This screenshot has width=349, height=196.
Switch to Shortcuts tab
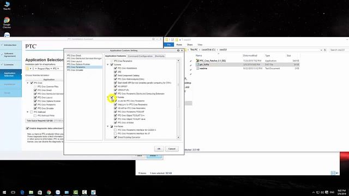coord(160,56)
